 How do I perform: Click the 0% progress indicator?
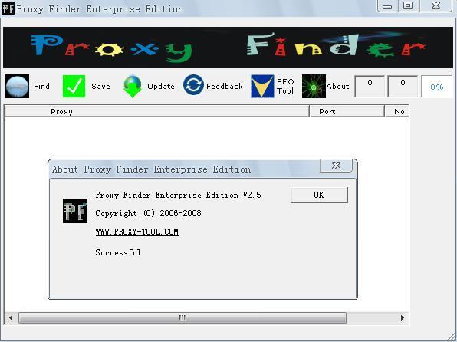[436, 87]
